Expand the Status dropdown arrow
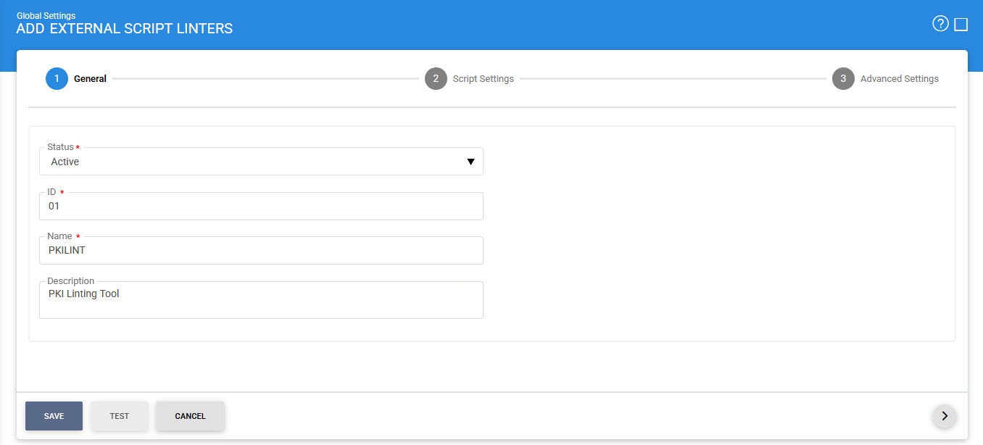This screenshot has height=445, width=983. coord(470,162)
